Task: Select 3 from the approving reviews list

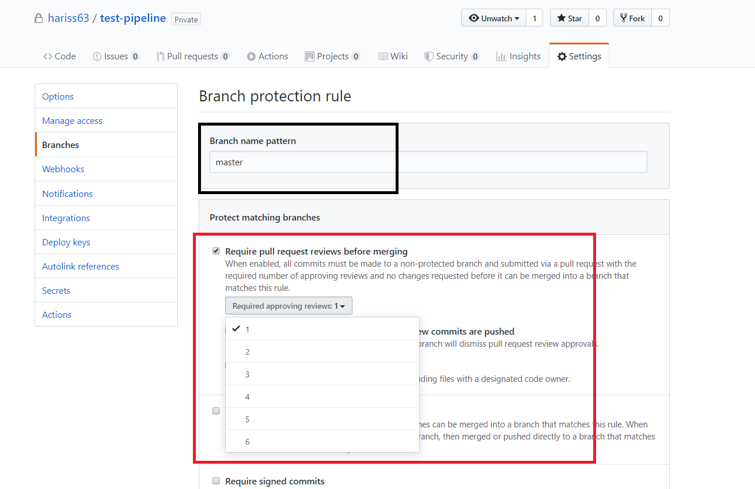Action: point(247,374)
